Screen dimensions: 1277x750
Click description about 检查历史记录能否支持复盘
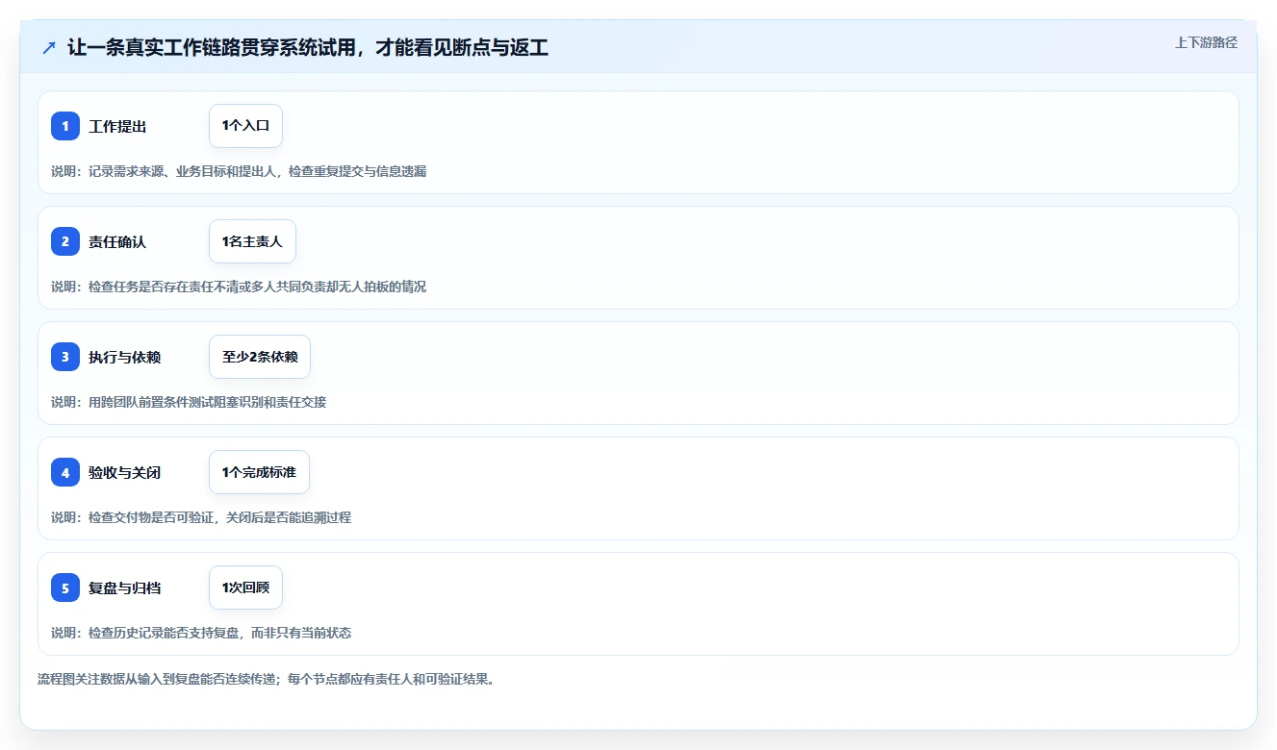click(x=201, y=633)
